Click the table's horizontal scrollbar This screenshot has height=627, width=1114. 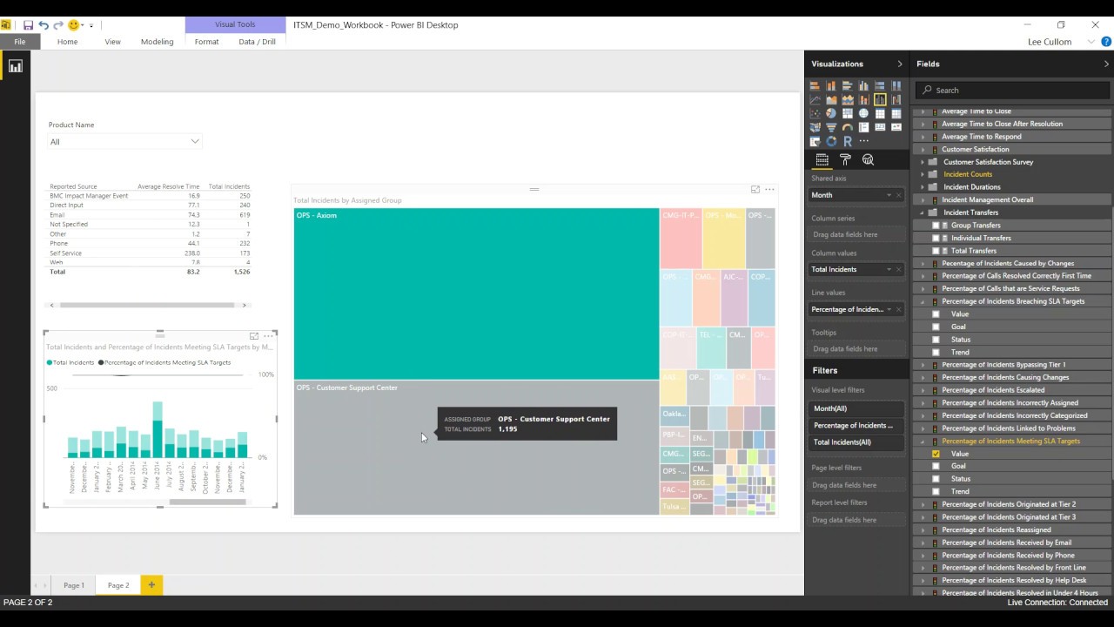click(146, 305)
